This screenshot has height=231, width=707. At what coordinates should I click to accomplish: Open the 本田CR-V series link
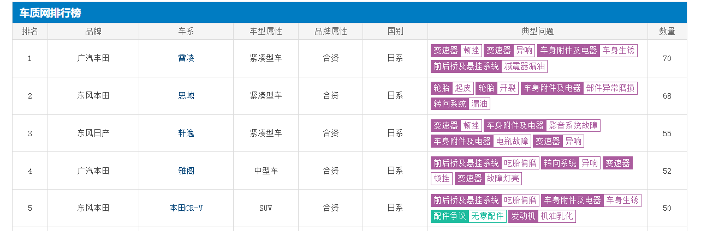pyautogui.click(x=186, y=208)
